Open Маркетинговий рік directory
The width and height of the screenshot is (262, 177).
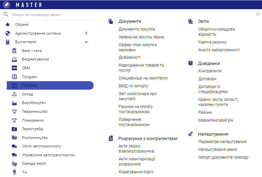[216, 120]
